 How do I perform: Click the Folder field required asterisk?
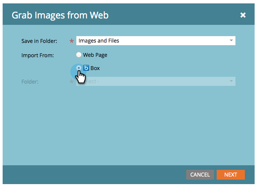pos(71,82)
